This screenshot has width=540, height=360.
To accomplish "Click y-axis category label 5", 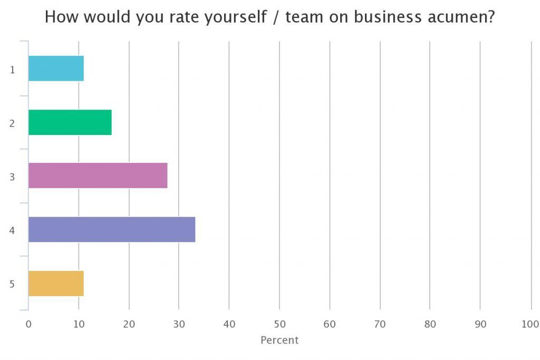I will click(12, 284).
